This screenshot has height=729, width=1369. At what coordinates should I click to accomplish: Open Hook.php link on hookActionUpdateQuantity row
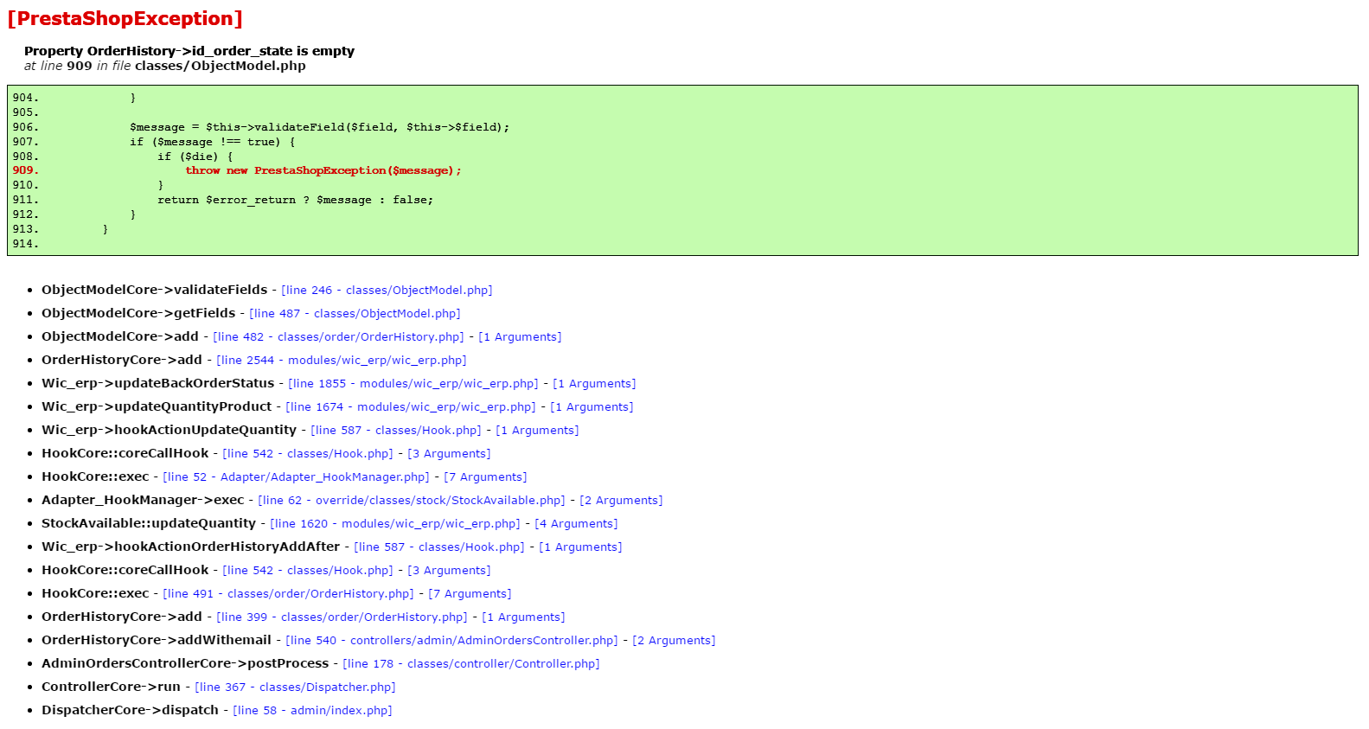(396, 431)
